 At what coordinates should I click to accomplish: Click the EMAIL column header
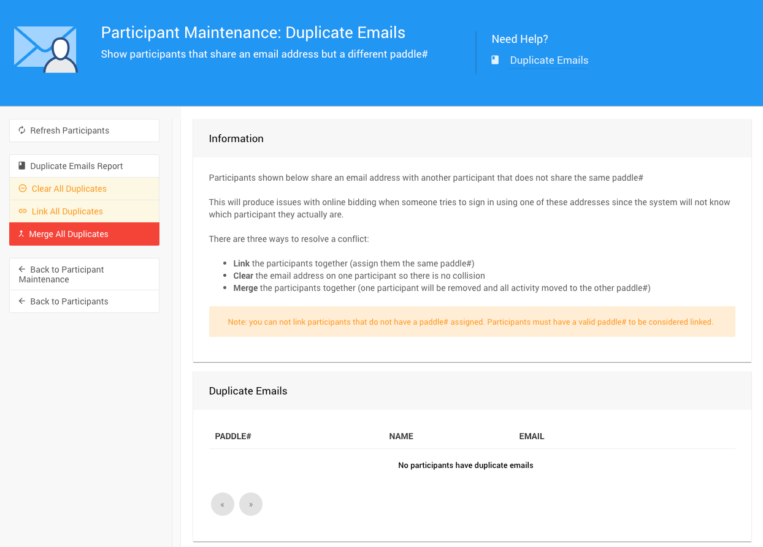(x=532, y=436)
